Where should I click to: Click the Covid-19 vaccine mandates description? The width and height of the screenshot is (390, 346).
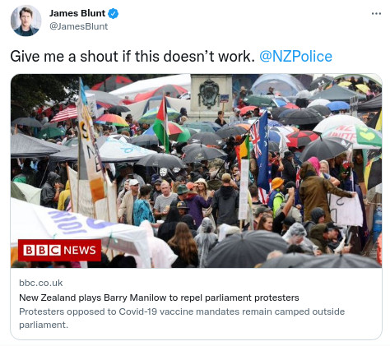point(182,318)
